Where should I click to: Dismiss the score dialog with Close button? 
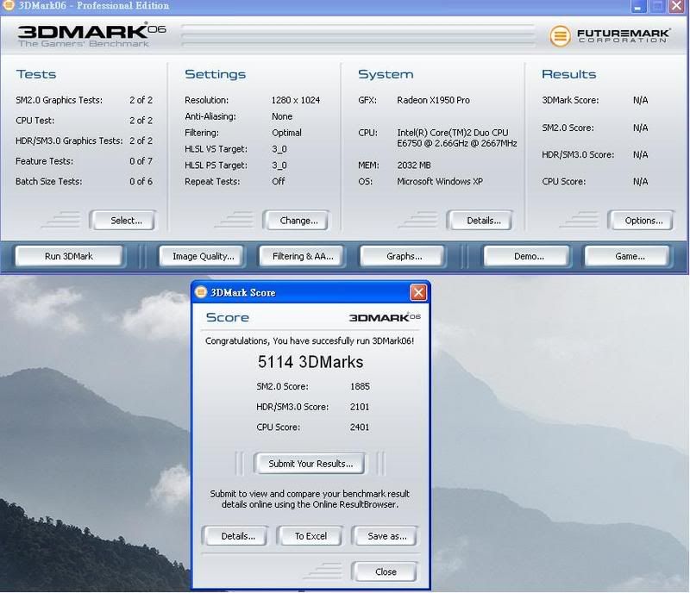386,571
